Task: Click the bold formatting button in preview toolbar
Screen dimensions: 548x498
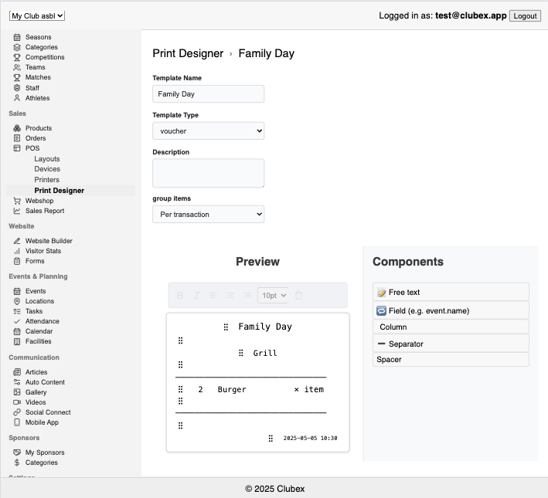Action: click(x=180, y=296)
